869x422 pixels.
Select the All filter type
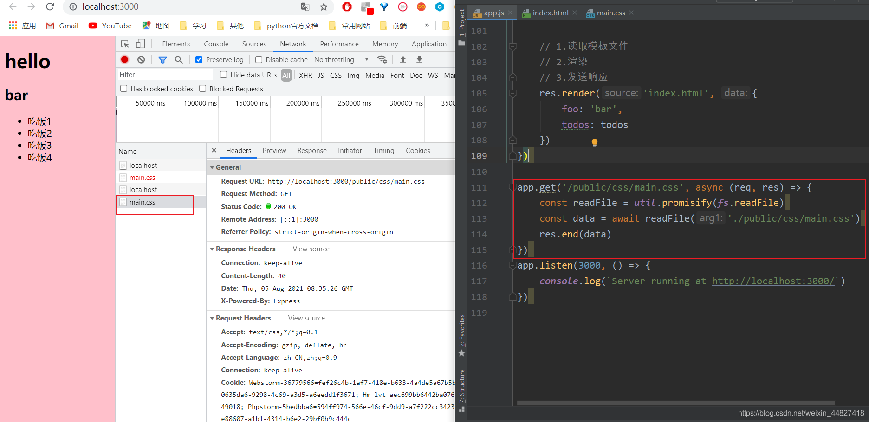[x=286, y=75]
